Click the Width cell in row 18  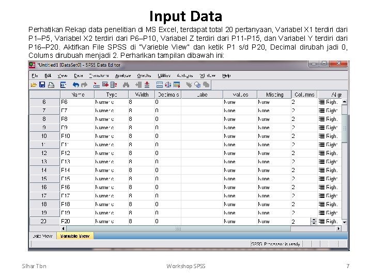point(142,204)
